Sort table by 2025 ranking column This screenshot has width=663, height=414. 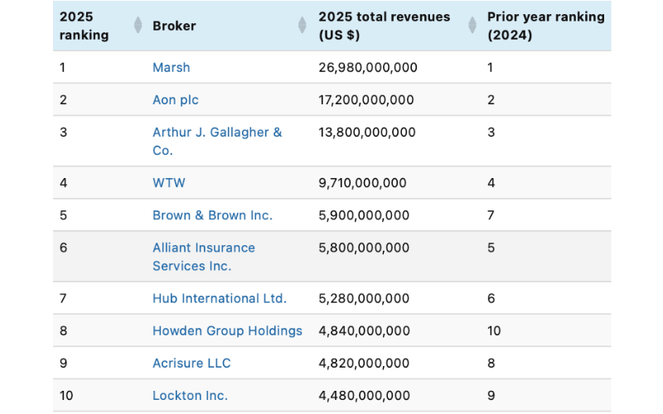point(138,26)
